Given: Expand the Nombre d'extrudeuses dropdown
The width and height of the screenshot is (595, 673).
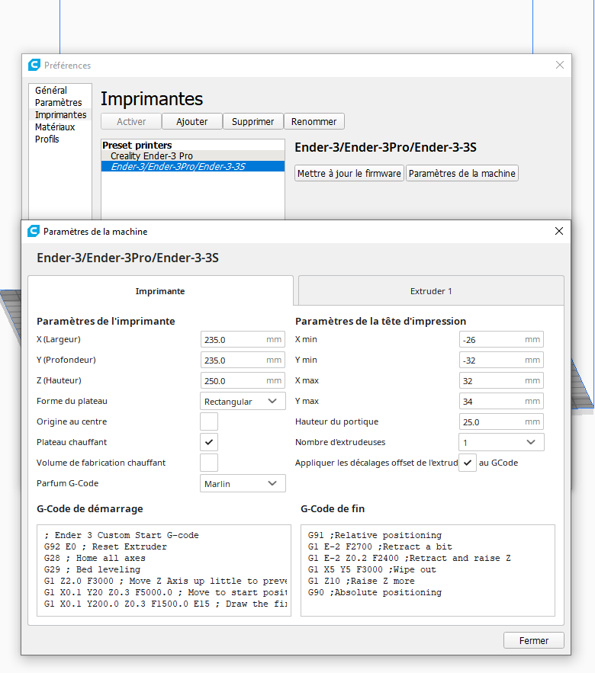Looking at the screenshot, I should click(501, 442).
